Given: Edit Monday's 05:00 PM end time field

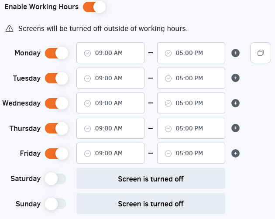Looking at the screenshot, I should [x=191, y=53].
